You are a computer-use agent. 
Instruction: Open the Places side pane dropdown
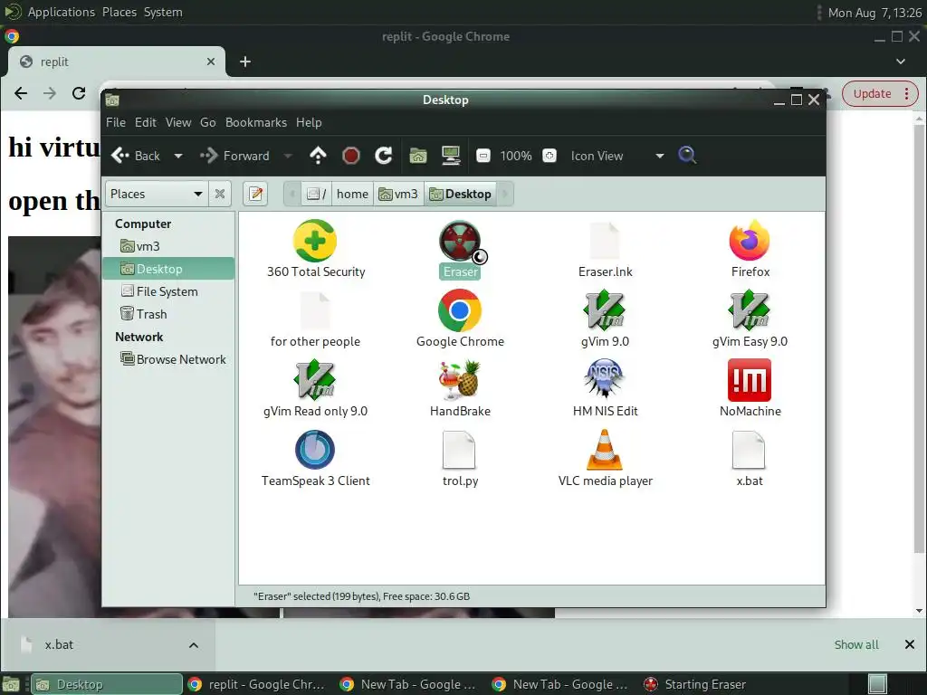tap(157, 194)
